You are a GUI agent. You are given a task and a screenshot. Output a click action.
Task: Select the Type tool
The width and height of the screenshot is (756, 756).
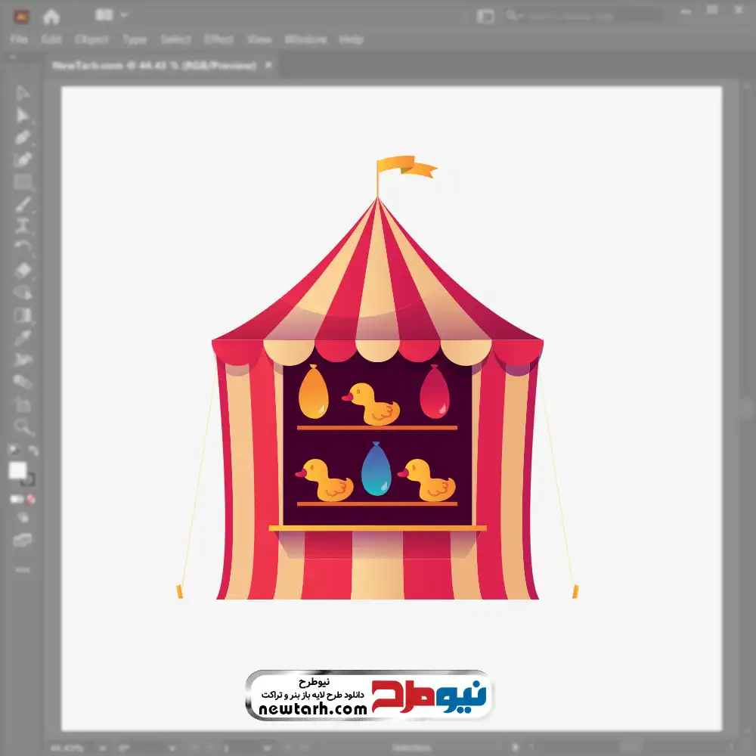[23, 226]
